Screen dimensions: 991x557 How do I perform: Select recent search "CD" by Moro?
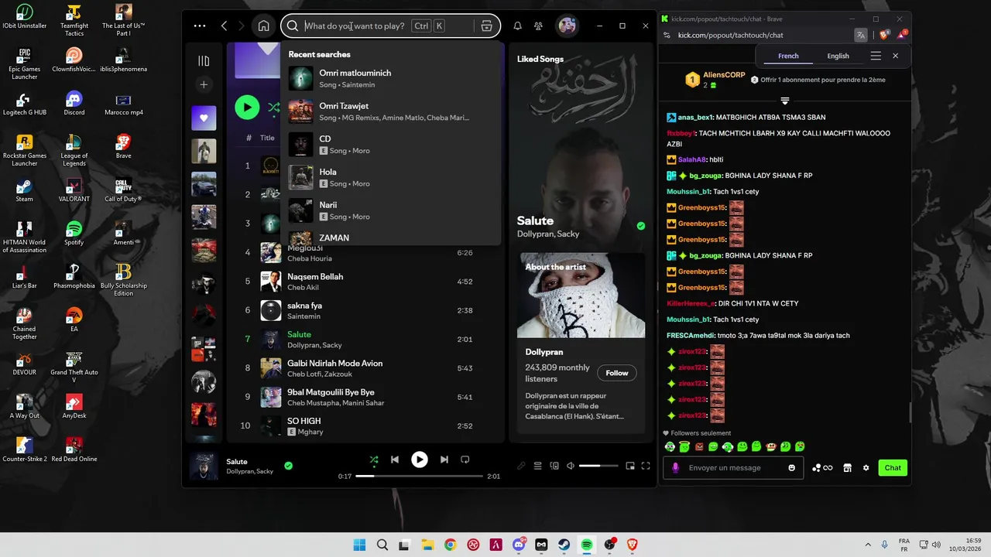(x=391, y=145)
